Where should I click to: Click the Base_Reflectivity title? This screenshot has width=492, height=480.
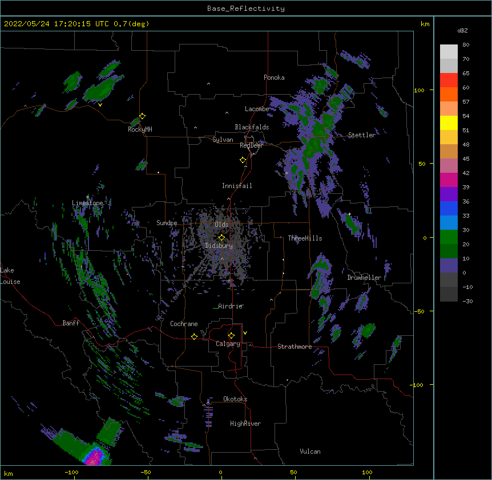[x=246, y=9]
